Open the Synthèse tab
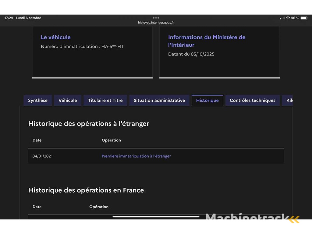Viewport: 312px width, 234px height. coord(38,101)
